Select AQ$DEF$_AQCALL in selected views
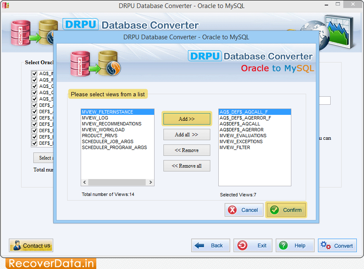 (x=255, y=124)
